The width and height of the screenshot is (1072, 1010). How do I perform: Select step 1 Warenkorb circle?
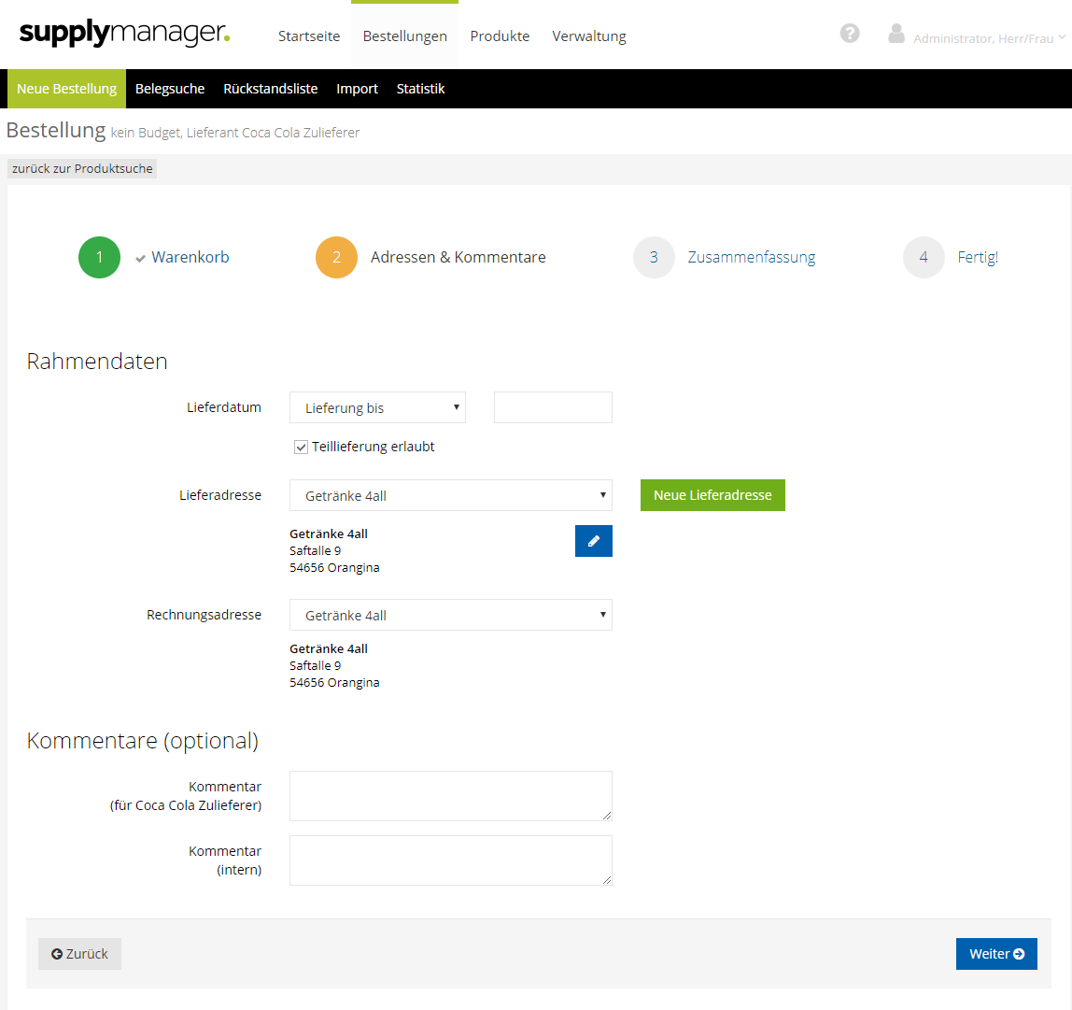[x=99, y=258]
